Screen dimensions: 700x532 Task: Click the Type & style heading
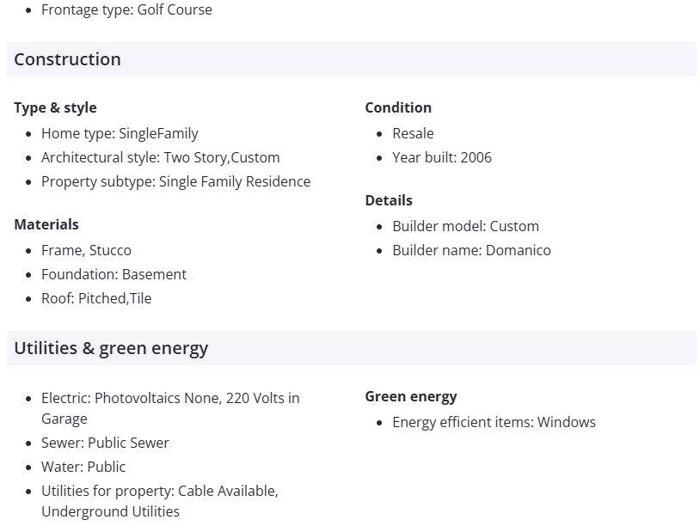[x=55, y=107]
